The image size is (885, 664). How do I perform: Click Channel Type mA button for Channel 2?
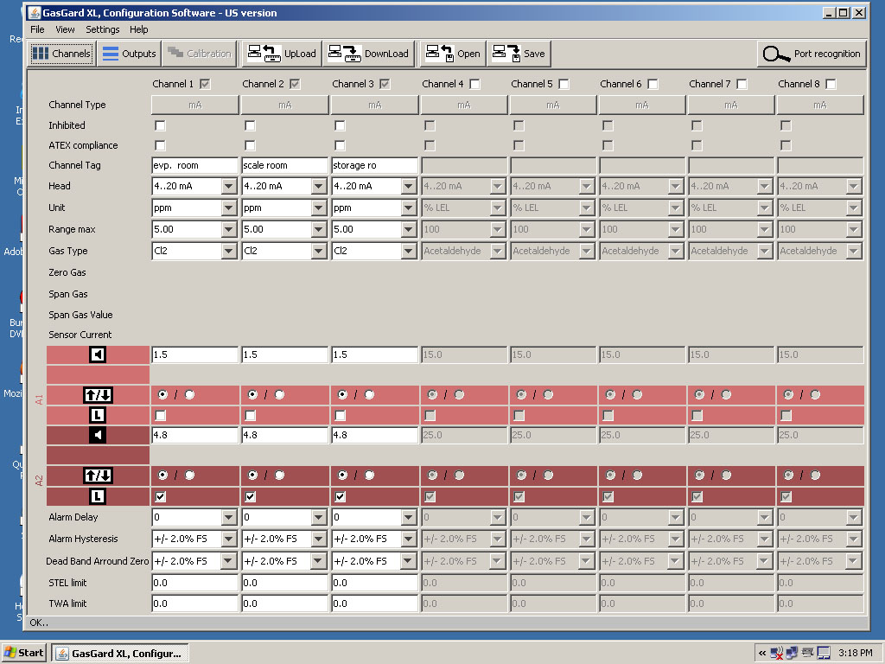point(284,105)
